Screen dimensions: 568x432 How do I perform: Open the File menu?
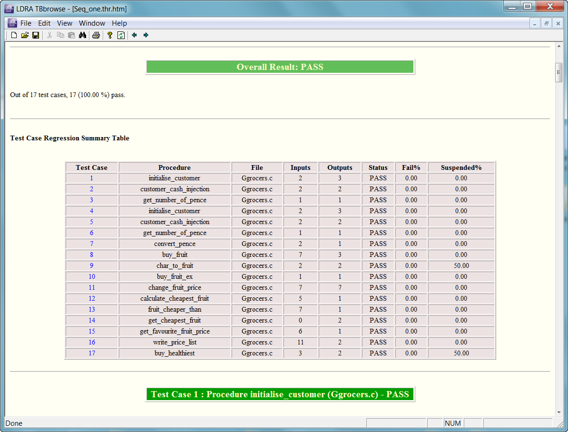coord(26,23)
